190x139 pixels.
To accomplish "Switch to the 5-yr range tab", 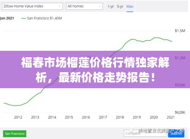I will coord(120,6).
